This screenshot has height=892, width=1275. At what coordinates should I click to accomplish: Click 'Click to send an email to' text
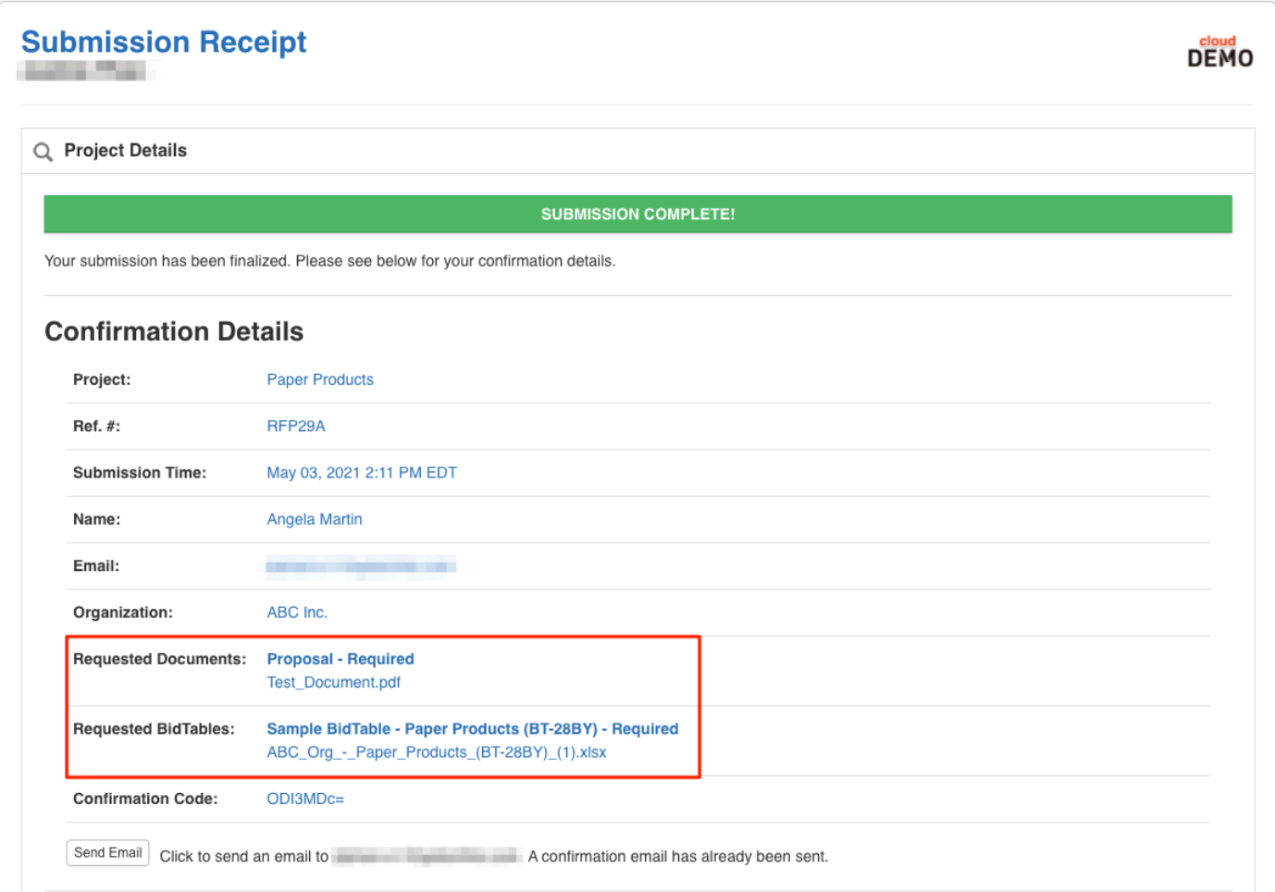click(243, 857)
